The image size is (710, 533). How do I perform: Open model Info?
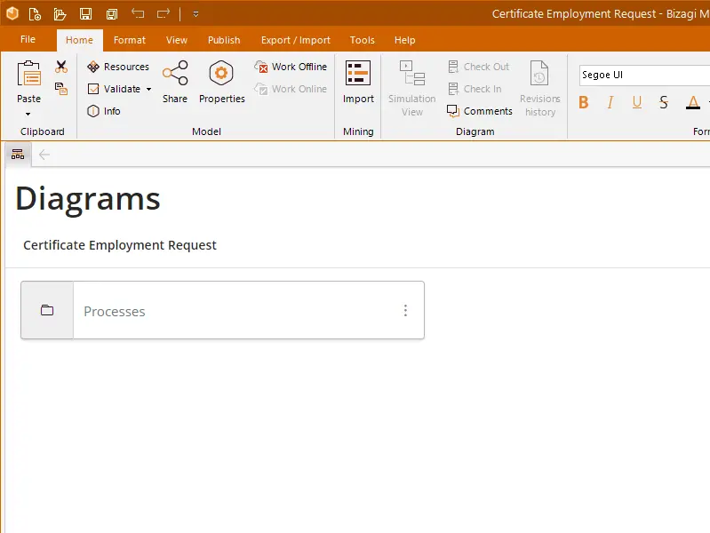point(104,111)
